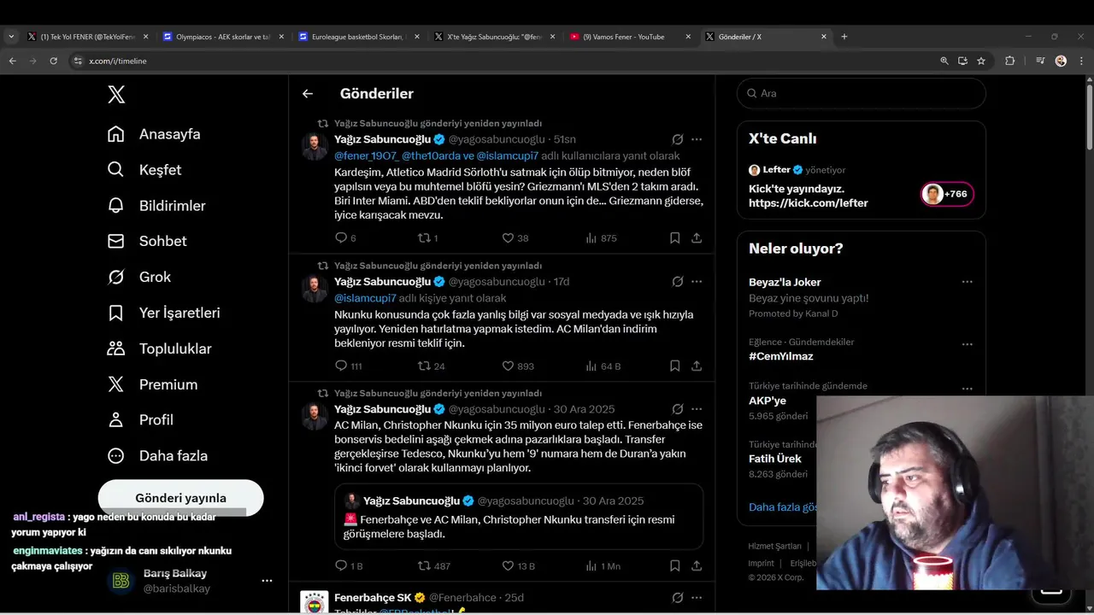The image size is (1094, 615).
Task: Open more options on the 30 Ara 2025 tweet
Action: pos(697,409)
